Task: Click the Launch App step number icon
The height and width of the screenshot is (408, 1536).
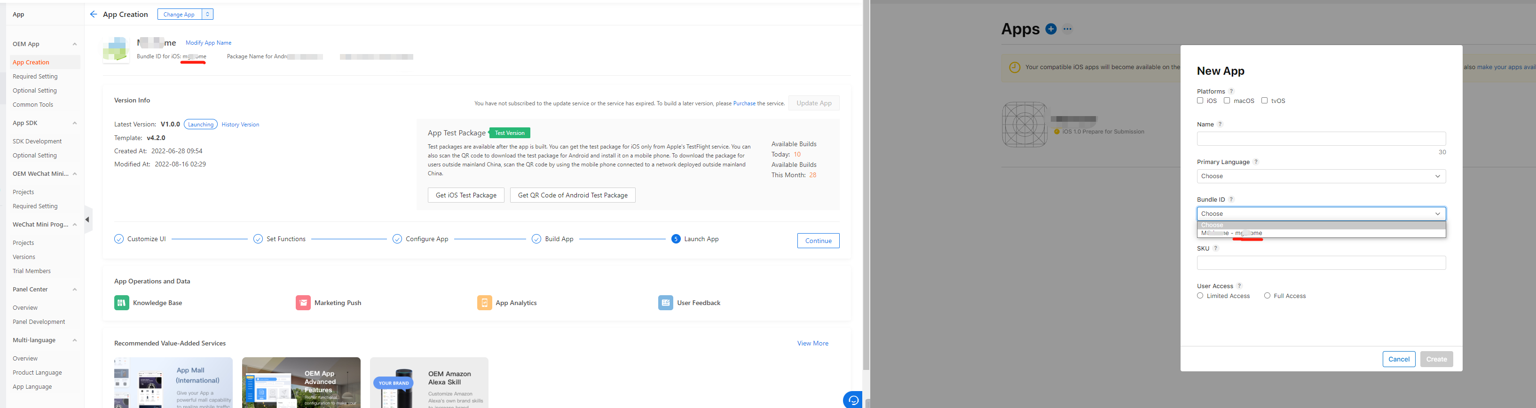Action: (x=676, y=239)
